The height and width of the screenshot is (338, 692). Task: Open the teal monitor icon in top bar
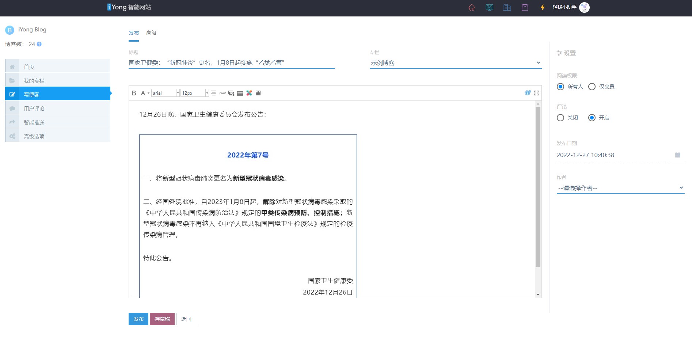490,7
